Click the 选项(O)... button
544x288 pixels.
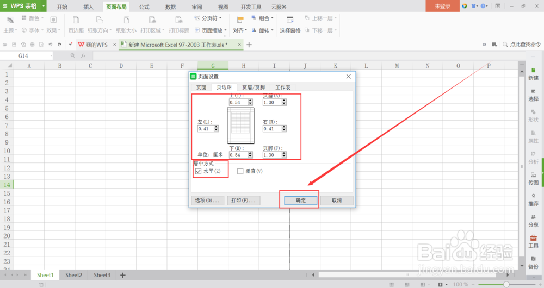(x=207, y=201)
